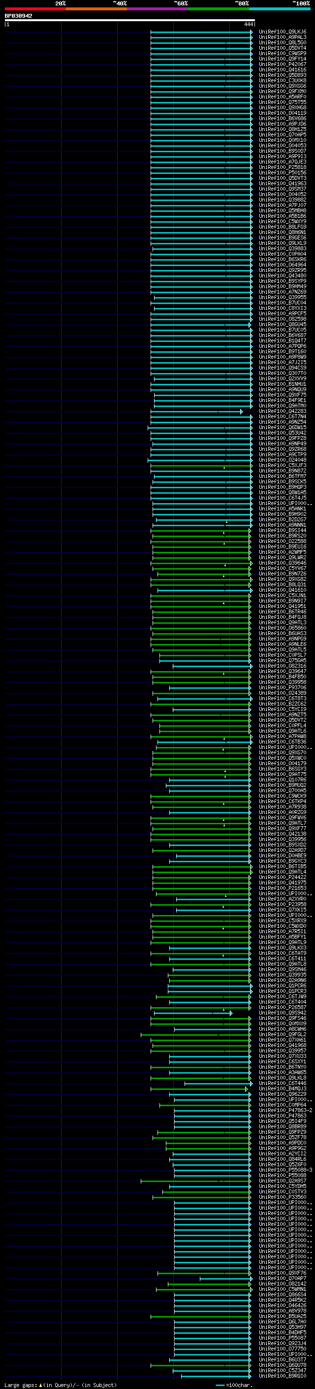Select label UniRef100_Q75T55

tap(282, 102)
